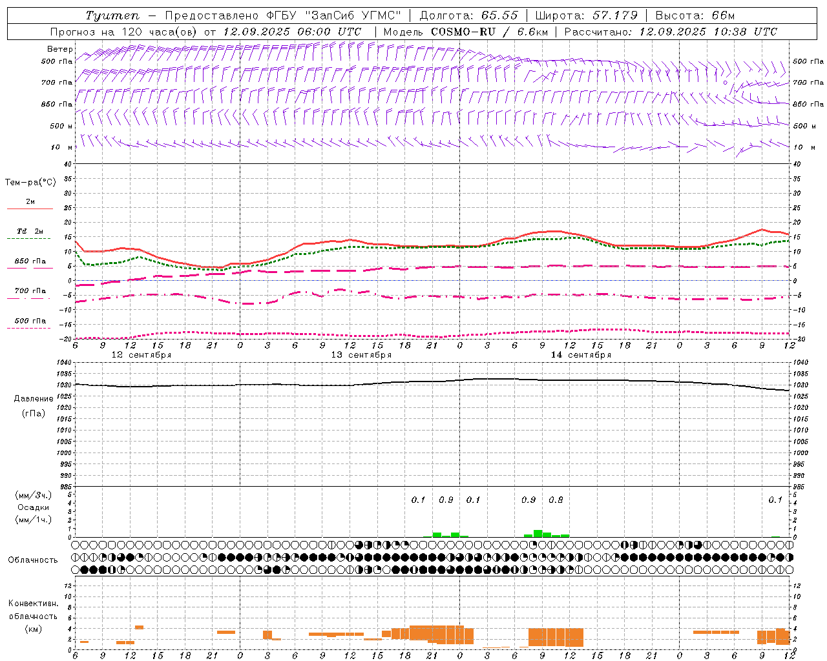Viewport: 827px width, 661px height.
Task: Click the (мм/1ч.) hourly precipitation unit label
Action: (34, 520)
